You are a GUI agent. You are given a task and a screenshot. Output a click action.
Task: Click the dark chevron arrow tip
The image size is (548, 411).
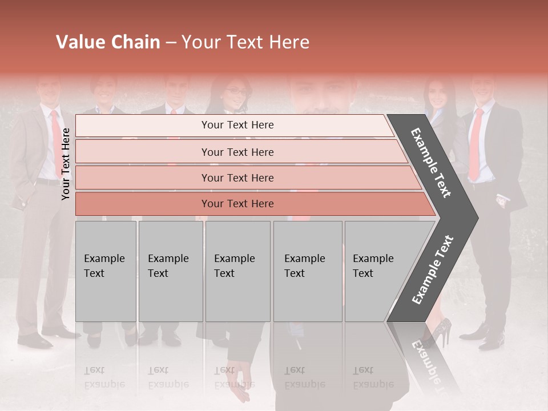click(x=469, y=217)
